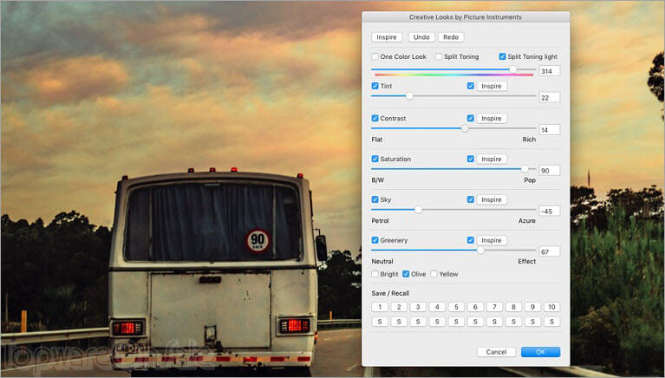Enable the Bright greenery checkbox

375,274
